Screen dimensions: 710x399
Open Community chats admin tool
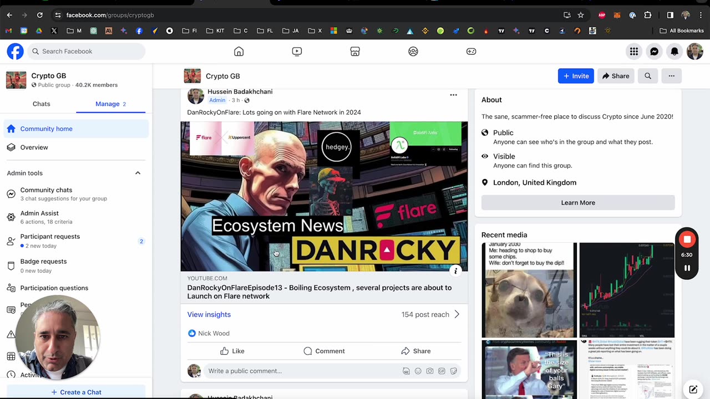click(x=76, y=194)
